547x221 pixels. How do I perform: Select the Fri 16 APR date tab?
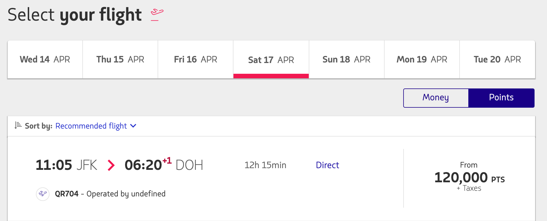point(195,59)
